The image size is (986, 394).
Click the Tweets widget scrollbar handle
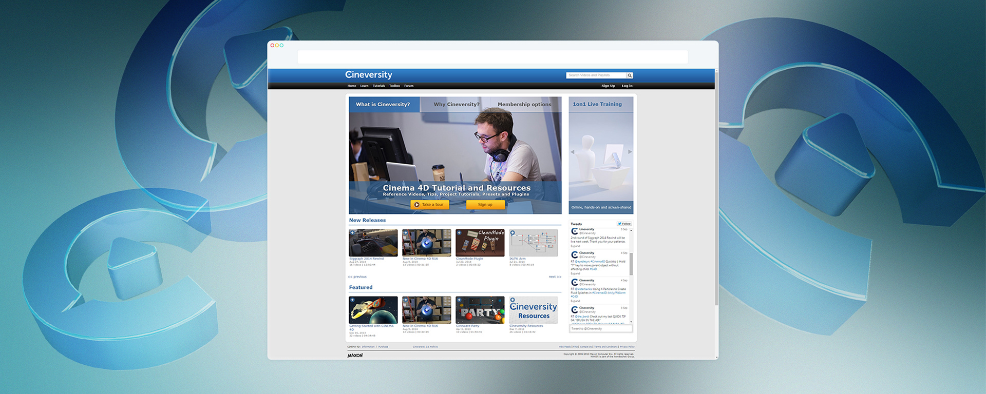point(631,264)
